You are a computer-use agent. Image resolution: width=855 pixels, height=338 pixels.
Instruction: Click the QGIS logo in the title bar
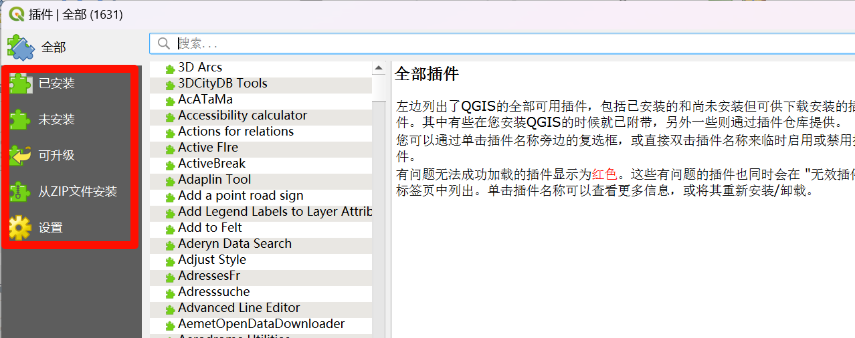pos(16,14)
